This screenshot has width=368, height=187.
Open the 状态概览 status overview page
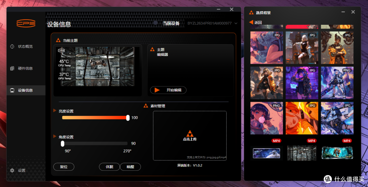(25, 46)
